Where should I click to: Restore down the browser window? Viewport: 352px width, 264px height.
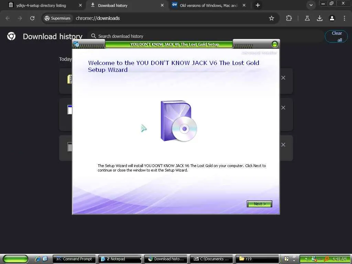pyautogui.click(x=331, y=3)
